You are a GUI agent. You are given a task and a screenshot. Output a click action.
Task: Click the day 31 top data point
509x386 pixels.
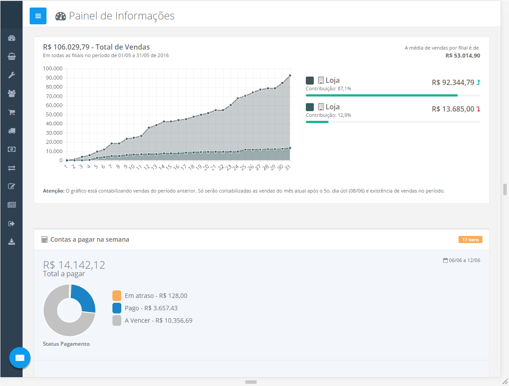[290, 76]
